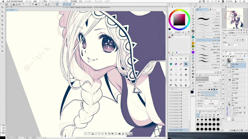The image size is (248, 139).
Task: Click the Navigator preview thumbnail
Action: click(x=235, y=18)
